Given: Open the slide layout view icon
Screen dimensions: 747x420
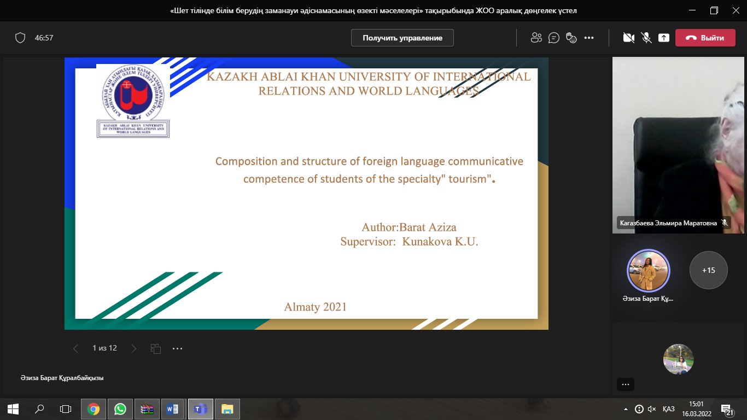Looking at the screenshot, I should pos(155,348).
